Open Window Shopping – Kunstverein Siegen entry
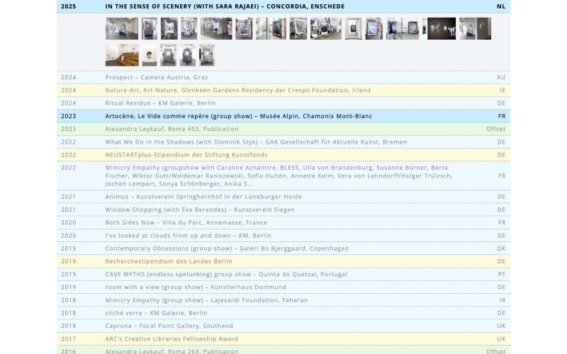Viewport: 567px width, 354px height. coord(283,210)
